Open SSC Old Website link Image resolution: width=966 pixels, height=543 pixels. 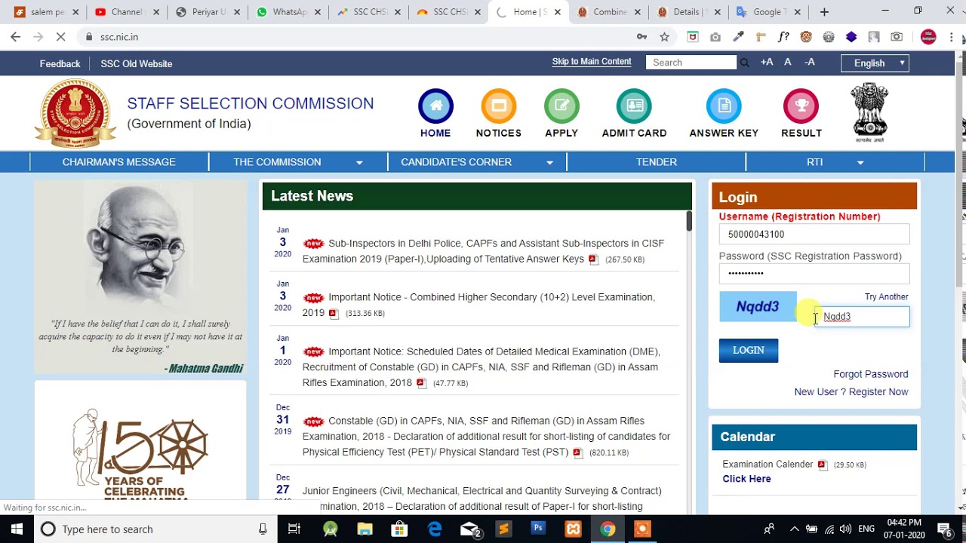137,64
